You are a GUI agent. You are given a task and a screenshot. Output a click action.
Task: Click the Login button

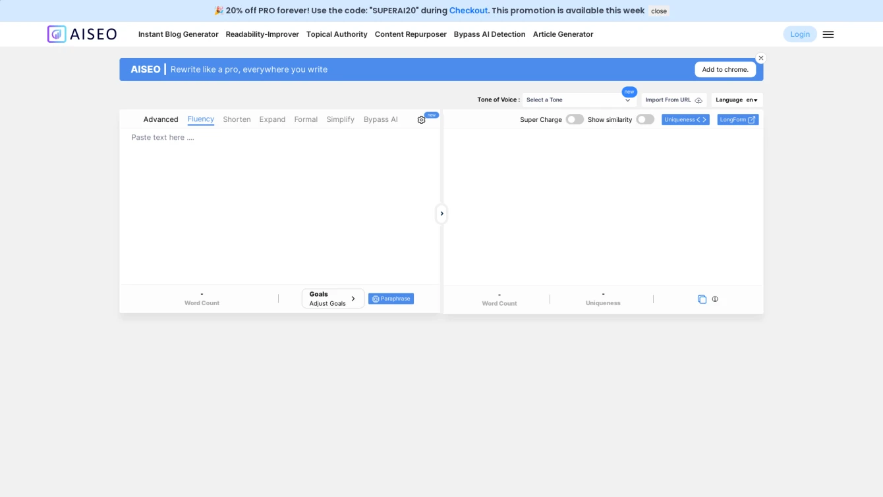click(x=800, y=34)
